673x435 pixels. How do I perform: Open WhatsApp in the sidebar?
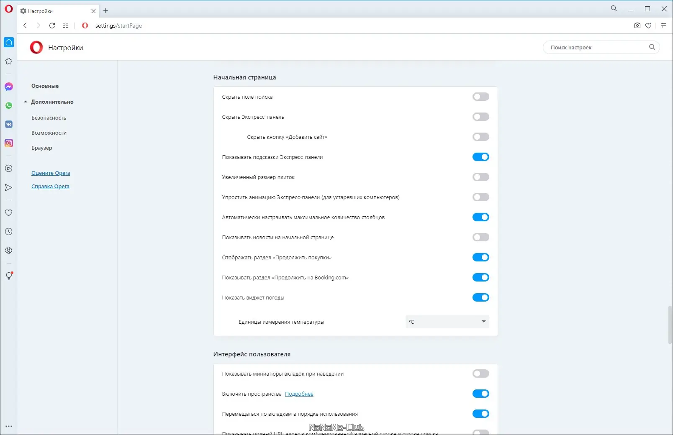[9, 105]
